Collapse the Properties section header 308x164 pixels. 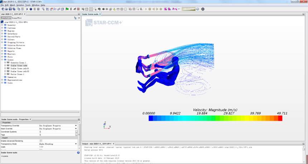[1, 123]
